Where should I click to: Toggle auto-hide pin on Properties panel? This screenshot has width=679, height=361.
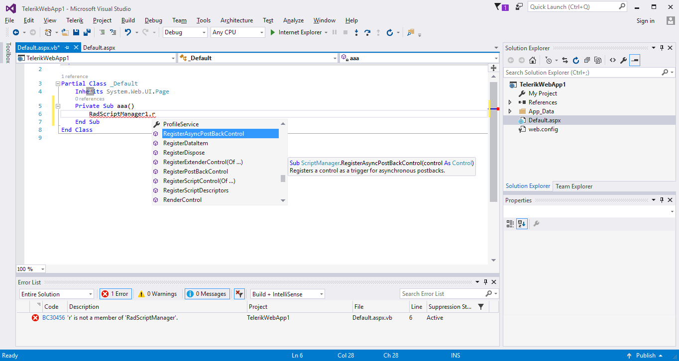click(662, 200)
